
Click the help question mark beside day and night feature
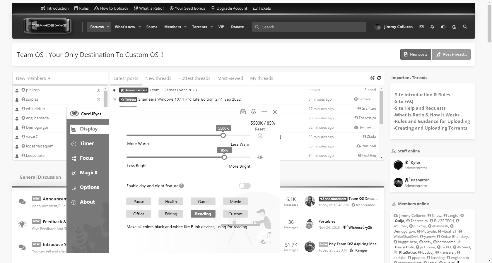click(x=182, y=186)
